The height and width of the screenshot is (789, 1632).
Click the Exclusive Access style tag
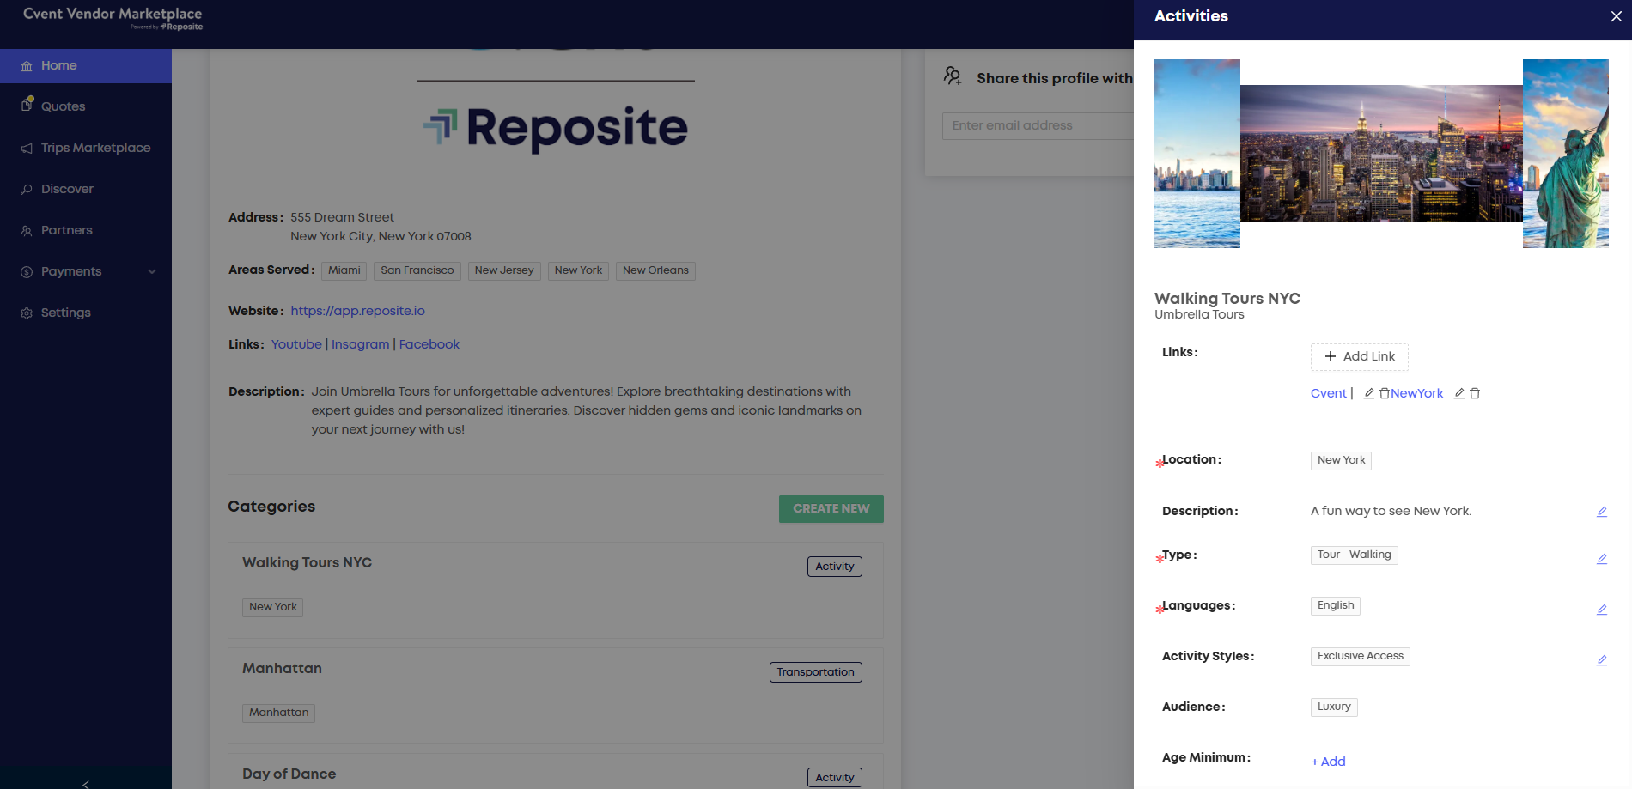(x=1360, y=656)
